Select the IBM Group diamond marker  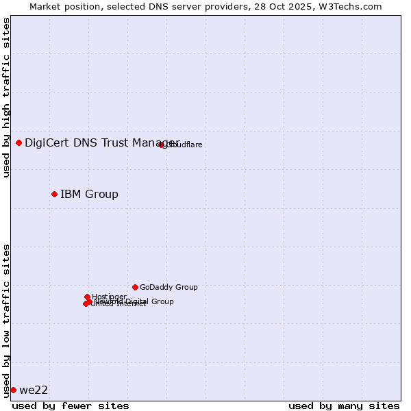click(54, 194)
